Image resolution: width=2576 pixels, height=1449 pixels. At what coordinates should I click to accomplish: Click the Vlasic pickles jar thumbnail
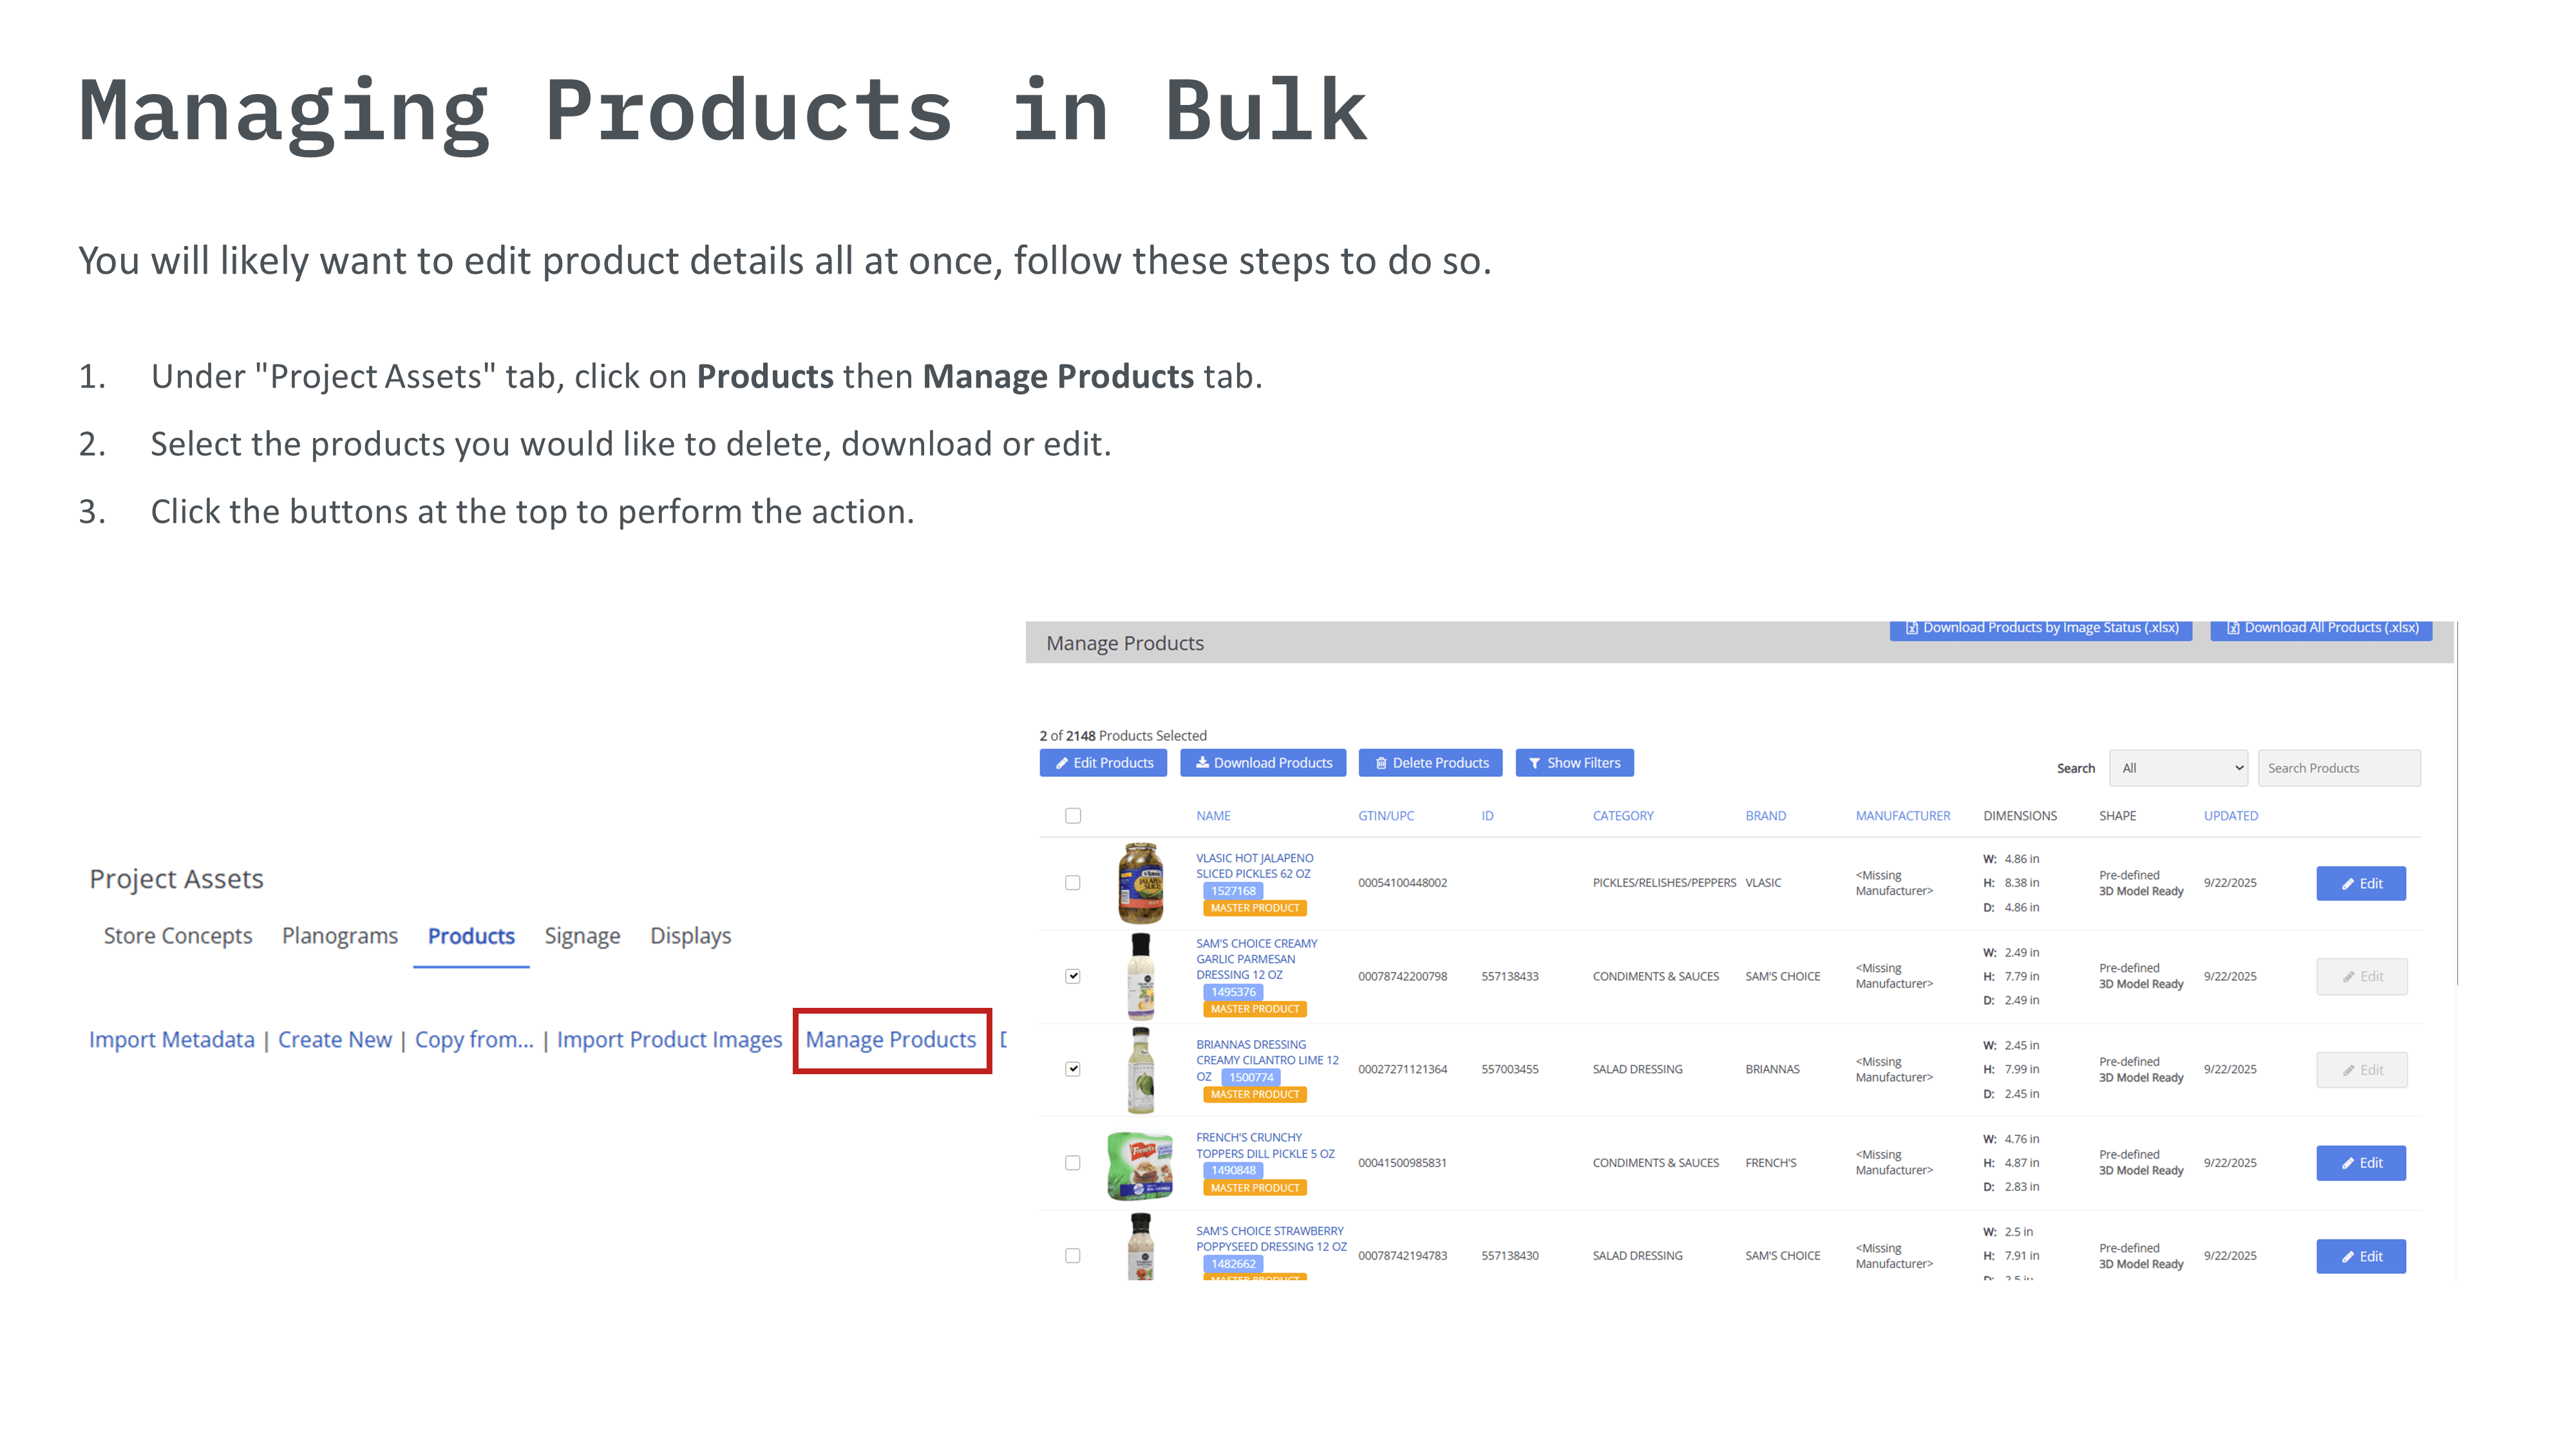[x=1140, y=882]
